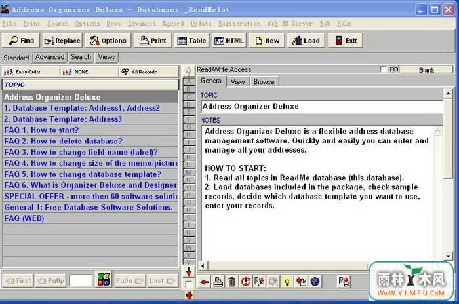The image size is (459, 304).
Task: Click the horizontal scroll left arrow
Action: click(203, 265)
